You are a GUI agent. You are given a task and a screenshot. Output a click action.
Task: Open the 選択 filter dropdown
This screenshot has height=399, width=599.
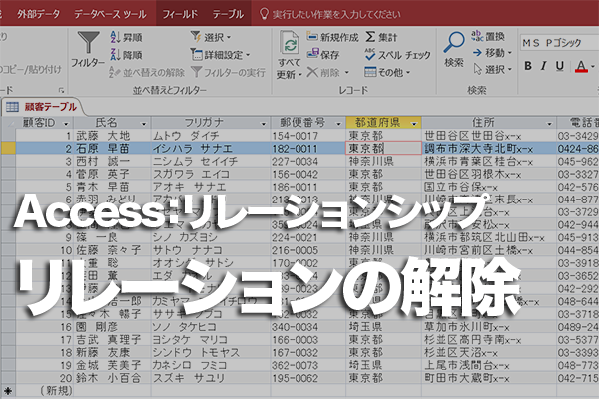point(211,37)
